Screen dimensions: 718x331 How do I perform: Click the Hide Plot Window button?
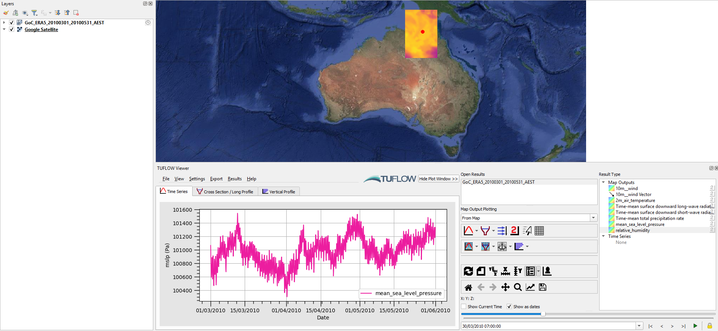tap(438, 179)
